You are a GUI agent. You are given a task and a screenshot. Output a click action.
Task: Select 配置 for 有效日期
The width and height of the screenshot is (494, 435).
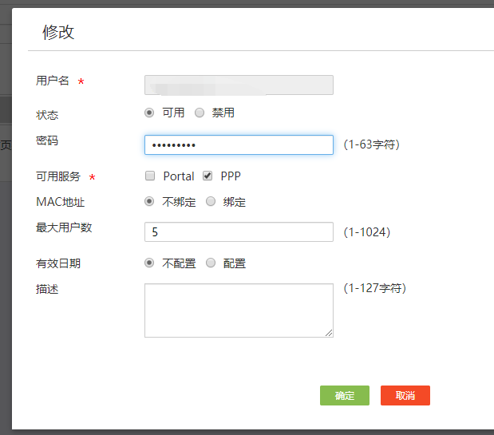click(x=211, y=263)
